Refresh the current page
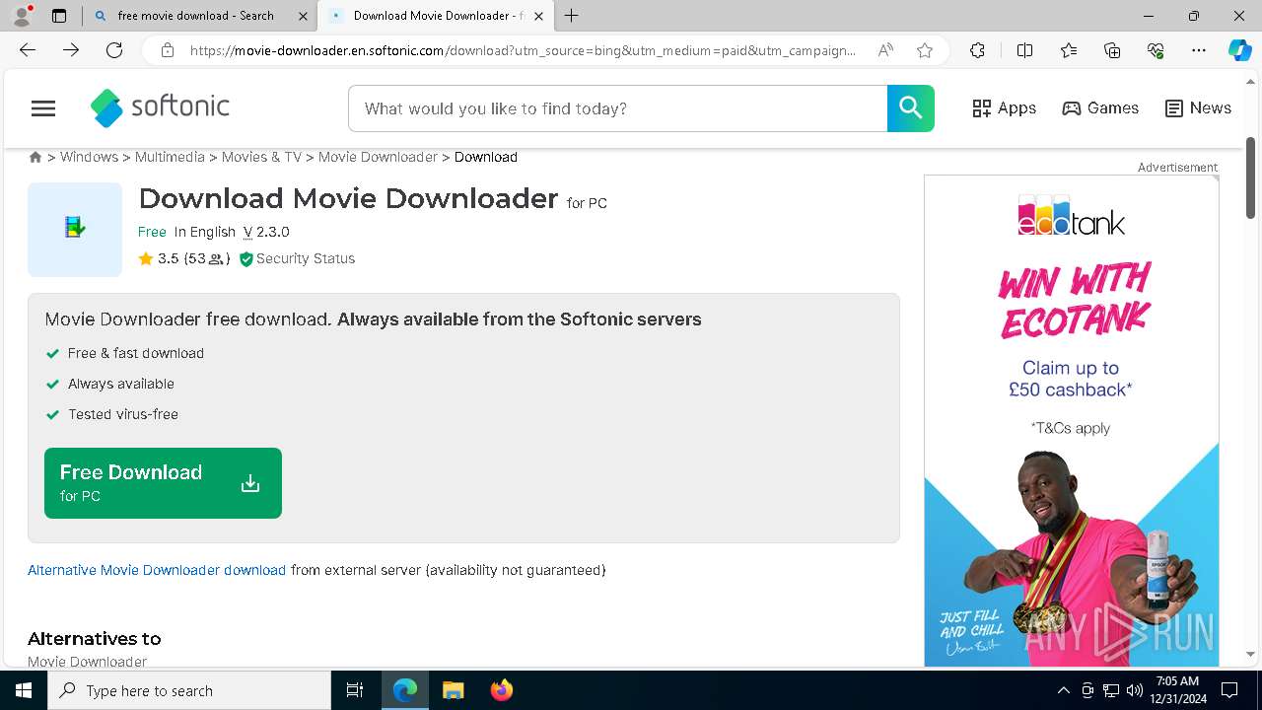 tap(114, 50)
